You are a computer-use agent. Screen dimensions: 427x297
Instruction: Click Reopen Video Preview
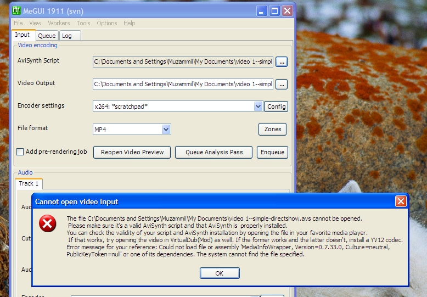click(x=132, y=152)
